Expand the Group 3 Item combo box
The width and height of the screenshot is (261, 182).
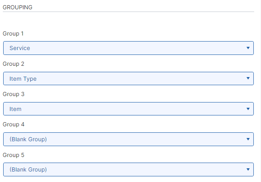(x=128, y=109)
